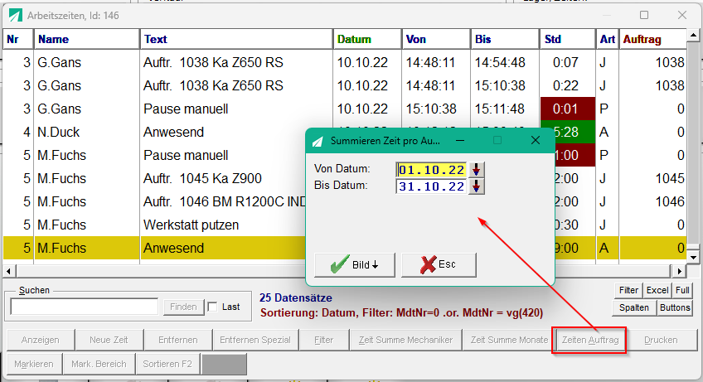The height and width of the screenshot is (382, 703).
Task: Click Zeit Summe Monate button
Action: coord(509,340)
